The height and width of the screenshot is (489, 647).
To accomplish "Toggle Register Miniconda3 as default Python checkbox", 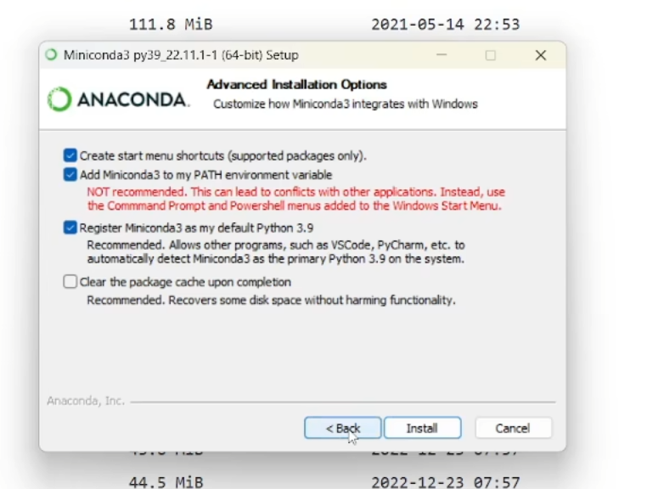I will (70, 228).
